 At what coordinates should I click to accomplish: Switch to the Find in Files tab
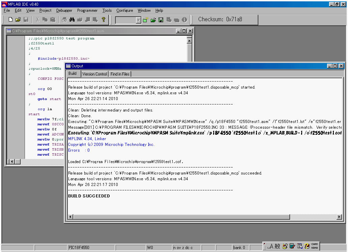coord(120,74)
